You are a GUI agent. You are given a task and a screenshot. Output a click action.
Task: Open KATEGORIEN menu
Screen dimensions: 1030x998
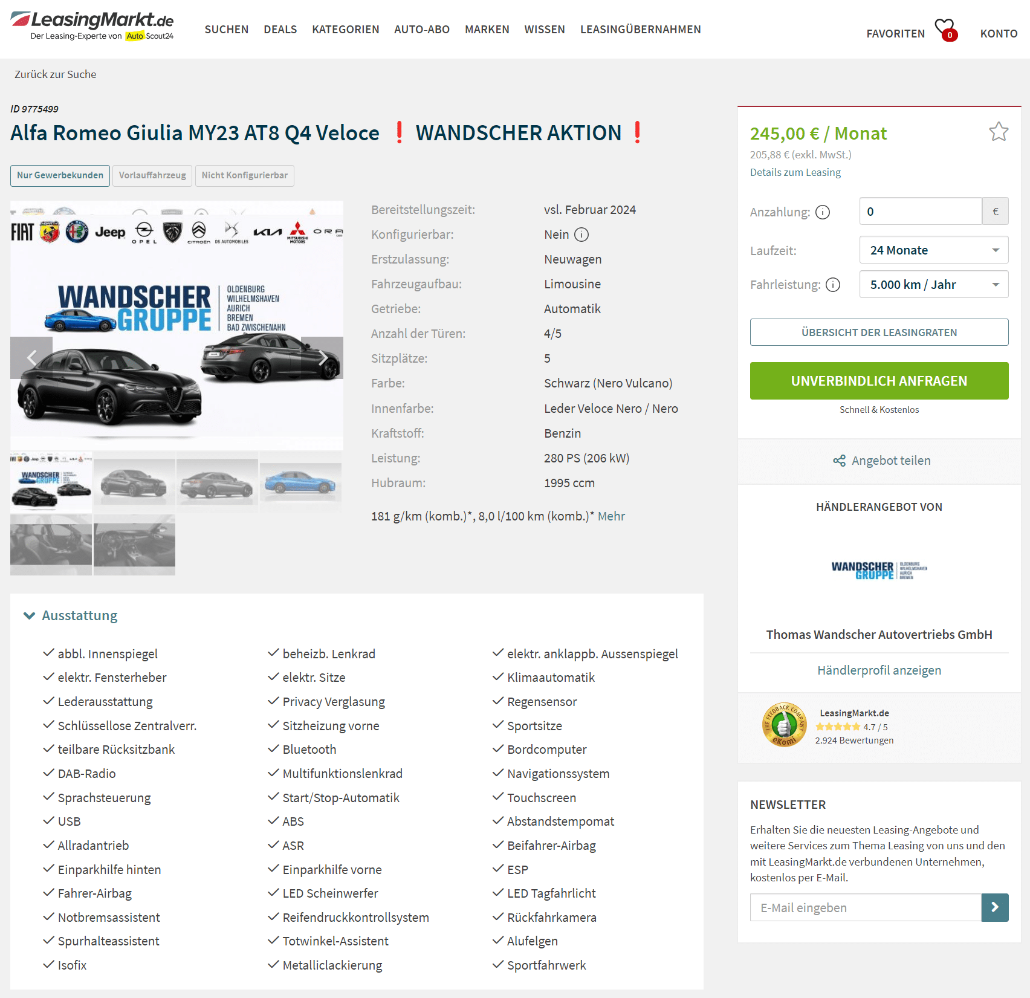[x=346, y=30]
